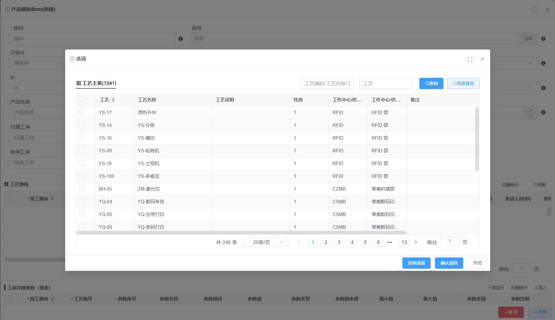Maximize the 选项 dialog with fullscreen icon

click(470, 59)
